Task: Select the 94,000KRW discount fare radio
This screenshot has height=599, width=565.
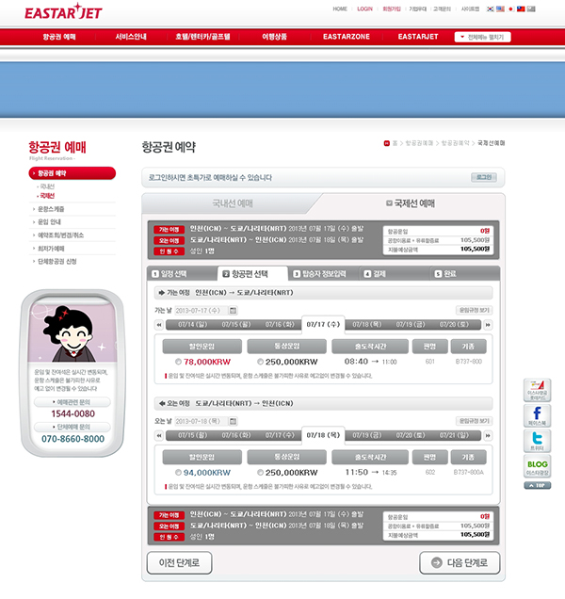Action: click(x=178, y=473)
